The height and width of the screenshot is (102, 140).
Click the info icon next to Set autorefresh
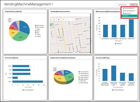[x=135, y=11]
